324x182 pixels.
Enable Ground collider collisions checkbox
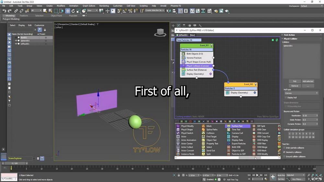point(284,156)
